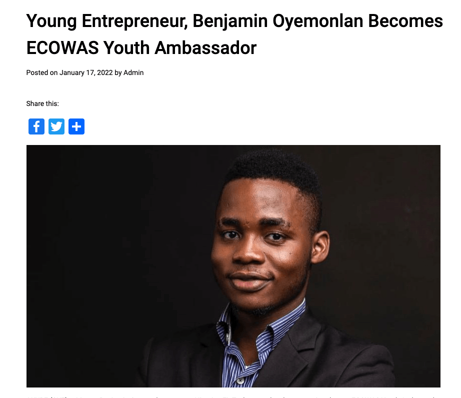Click the man's ear in the featured photo

pos(320,247)
